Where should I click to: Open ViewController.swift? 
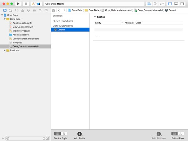[25, 27]
